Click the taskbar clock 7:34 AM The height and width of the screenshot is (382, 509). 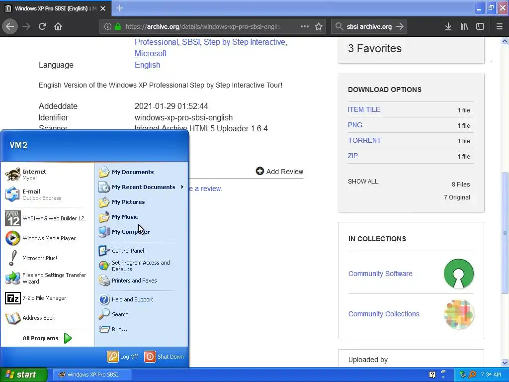pos(491,375)
